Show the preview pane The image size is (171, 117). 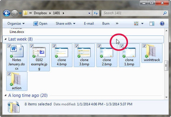tap(152, 24)
